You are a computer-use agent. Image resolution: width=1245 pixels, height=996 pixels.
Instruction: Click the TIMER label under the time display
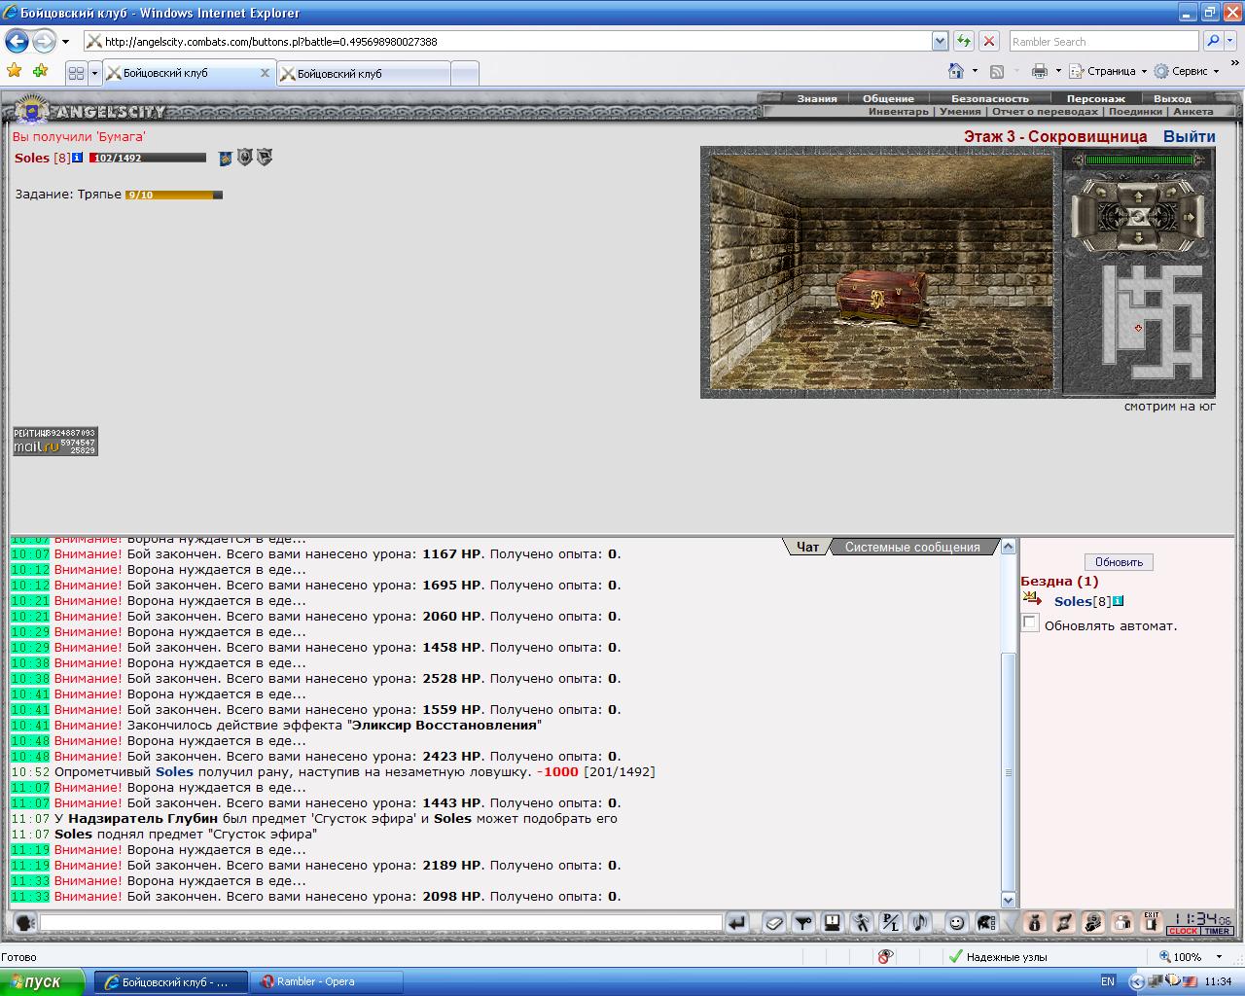click(1218, 931)
